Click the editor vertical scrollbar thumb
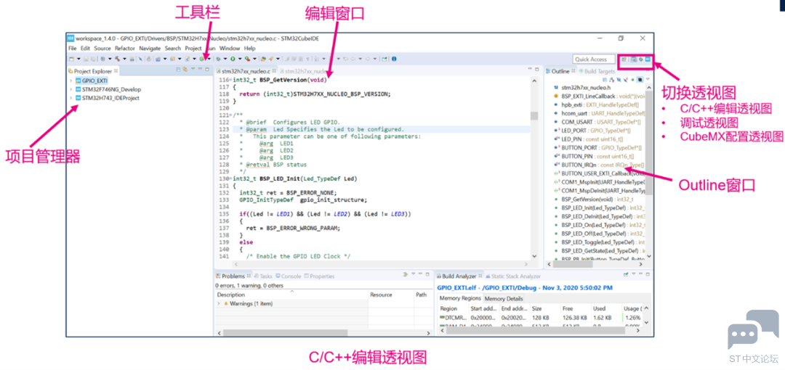 click(x=534, y=115)
